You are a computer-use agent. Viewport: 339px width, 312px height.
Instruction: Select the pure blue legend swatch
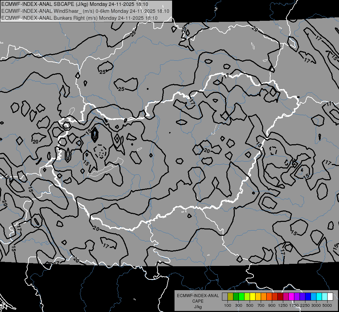(308, 297)
